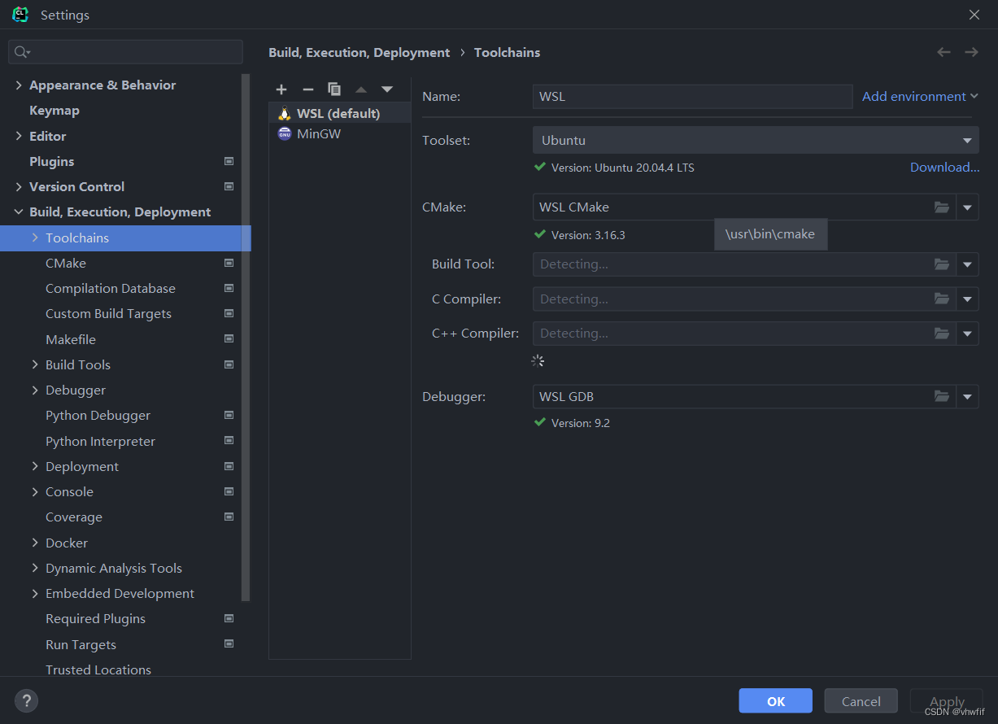This screenshot has height=724, width=998.
Task: Expand Appearance & Behavior section
Action: (x=19, y=85)
